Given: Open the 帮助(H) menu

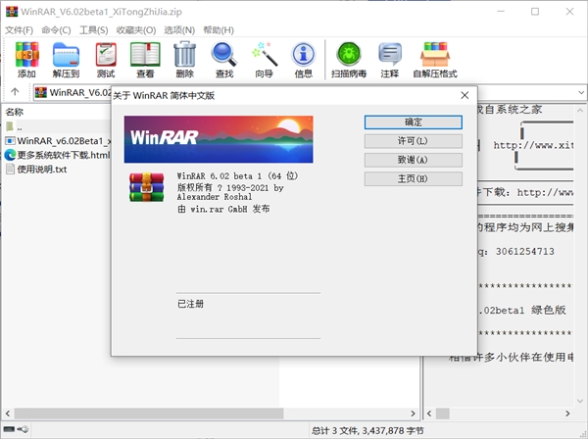Looking at the screenshot, I should [219, 30].
